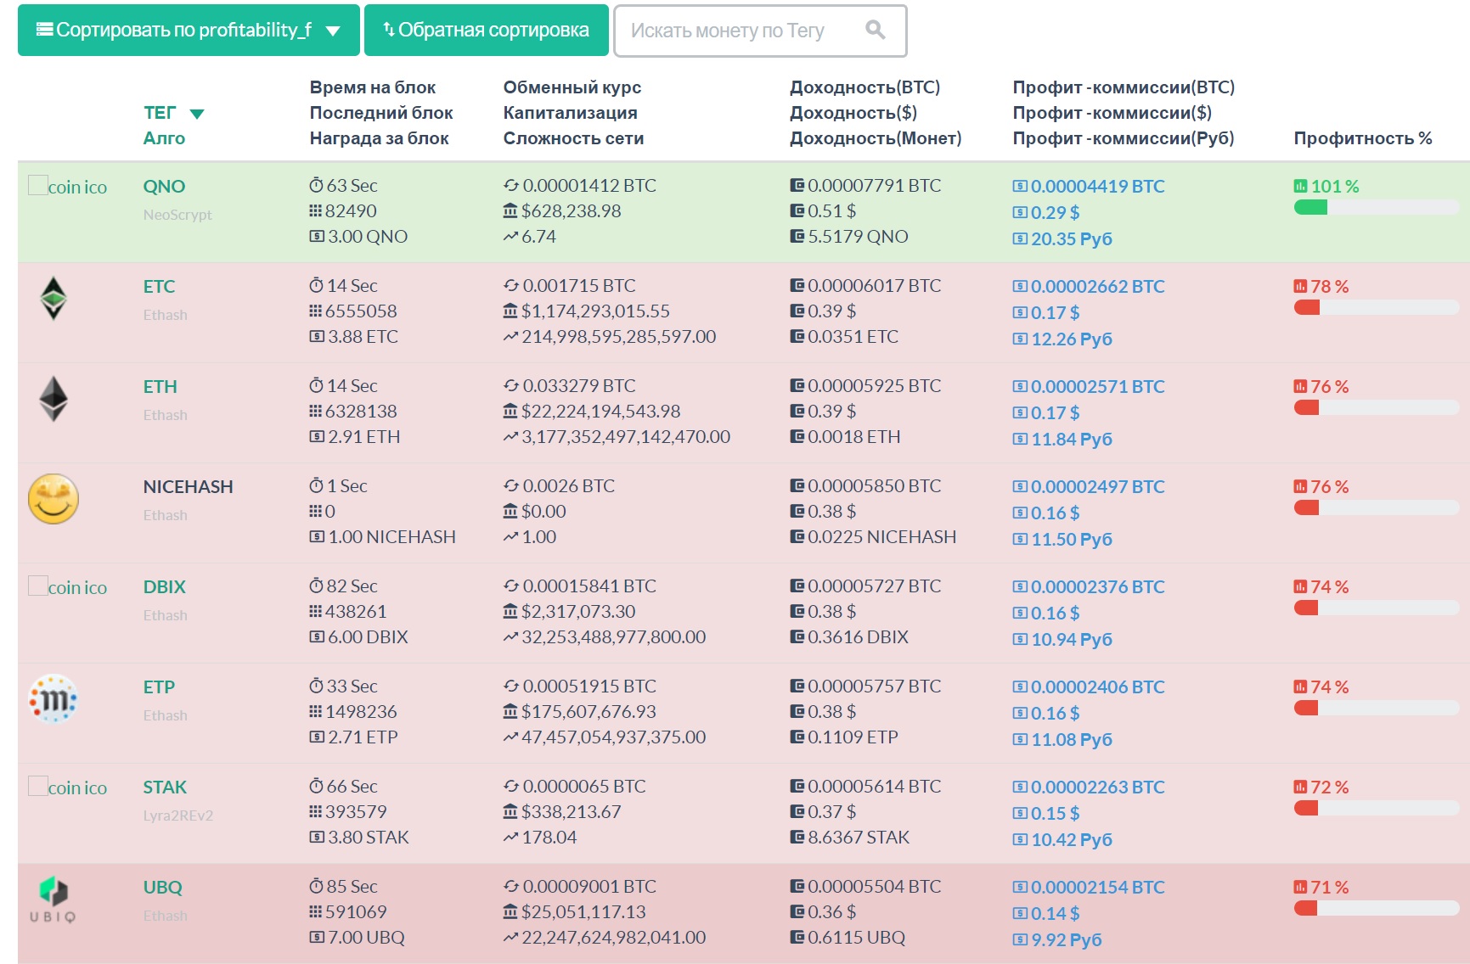Open the sort by profitability_f dropdown
The height and width of the screenshot is (964, 1470).
click(188, 31)
